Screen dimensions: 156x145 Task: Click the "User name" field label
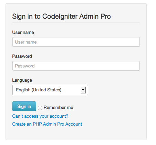pos(23,33)
